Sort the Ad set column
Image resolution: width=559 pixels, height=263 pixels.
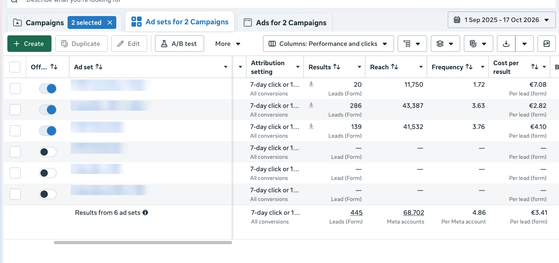[99, 67]
